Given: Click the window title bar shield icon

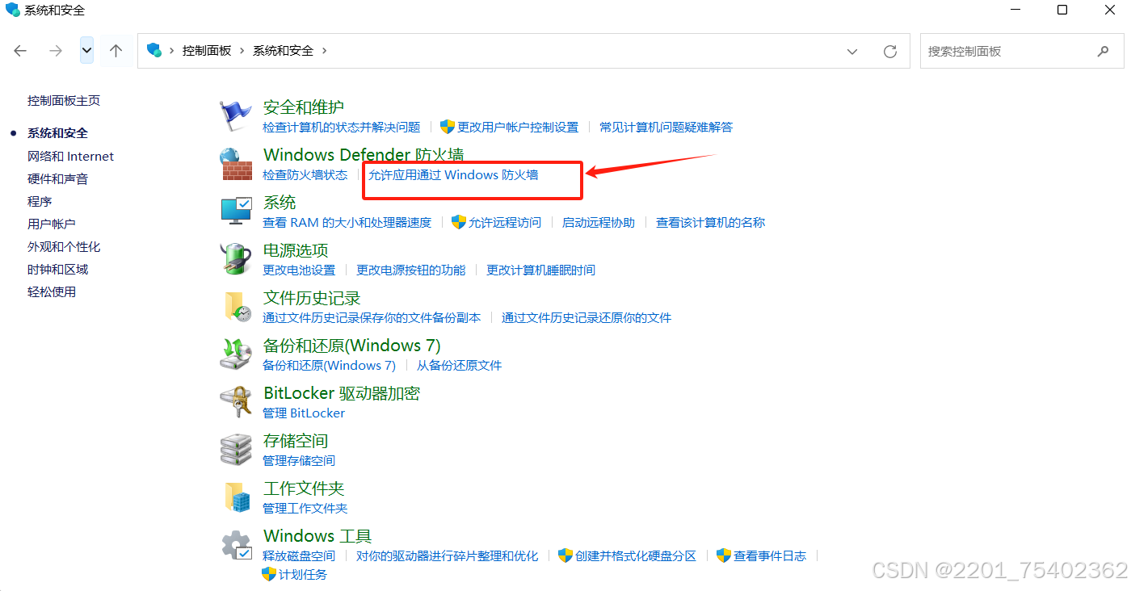Looking at the screenshot, I should tap(12, 10).
